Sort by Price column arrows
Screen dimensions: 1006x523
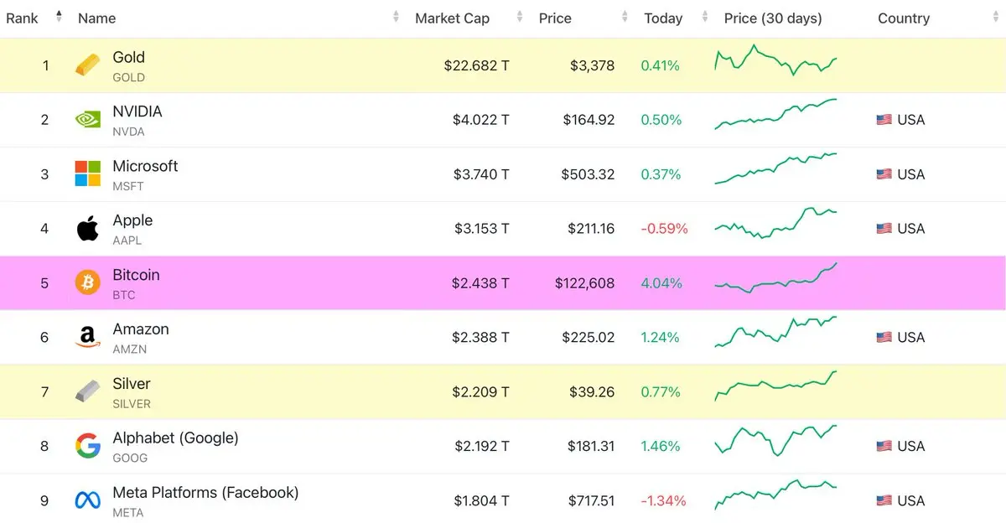(625, 18)
